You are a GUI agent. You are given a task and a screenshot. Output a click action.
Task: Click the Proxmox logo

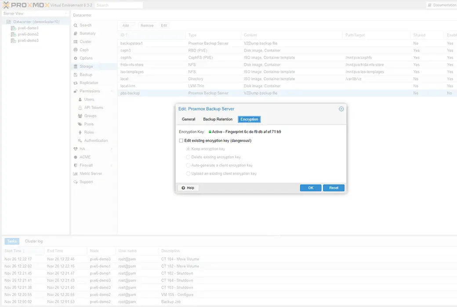point(25,5)
